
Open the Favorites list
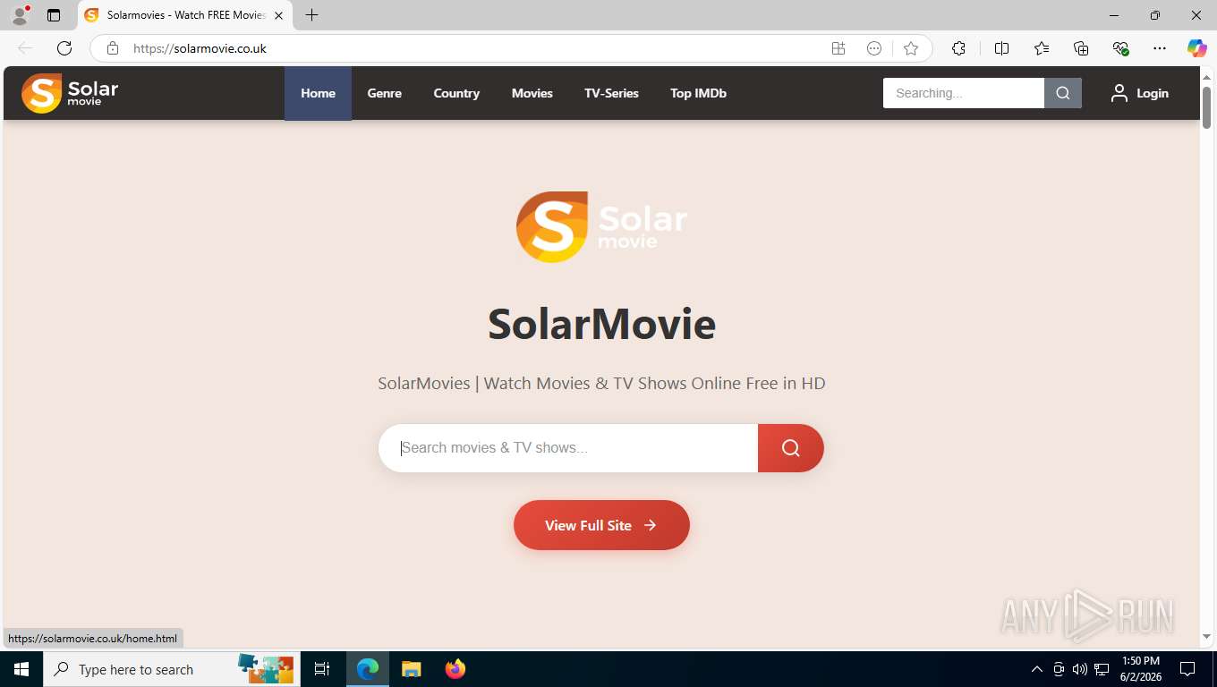(x=1042, y=48)
